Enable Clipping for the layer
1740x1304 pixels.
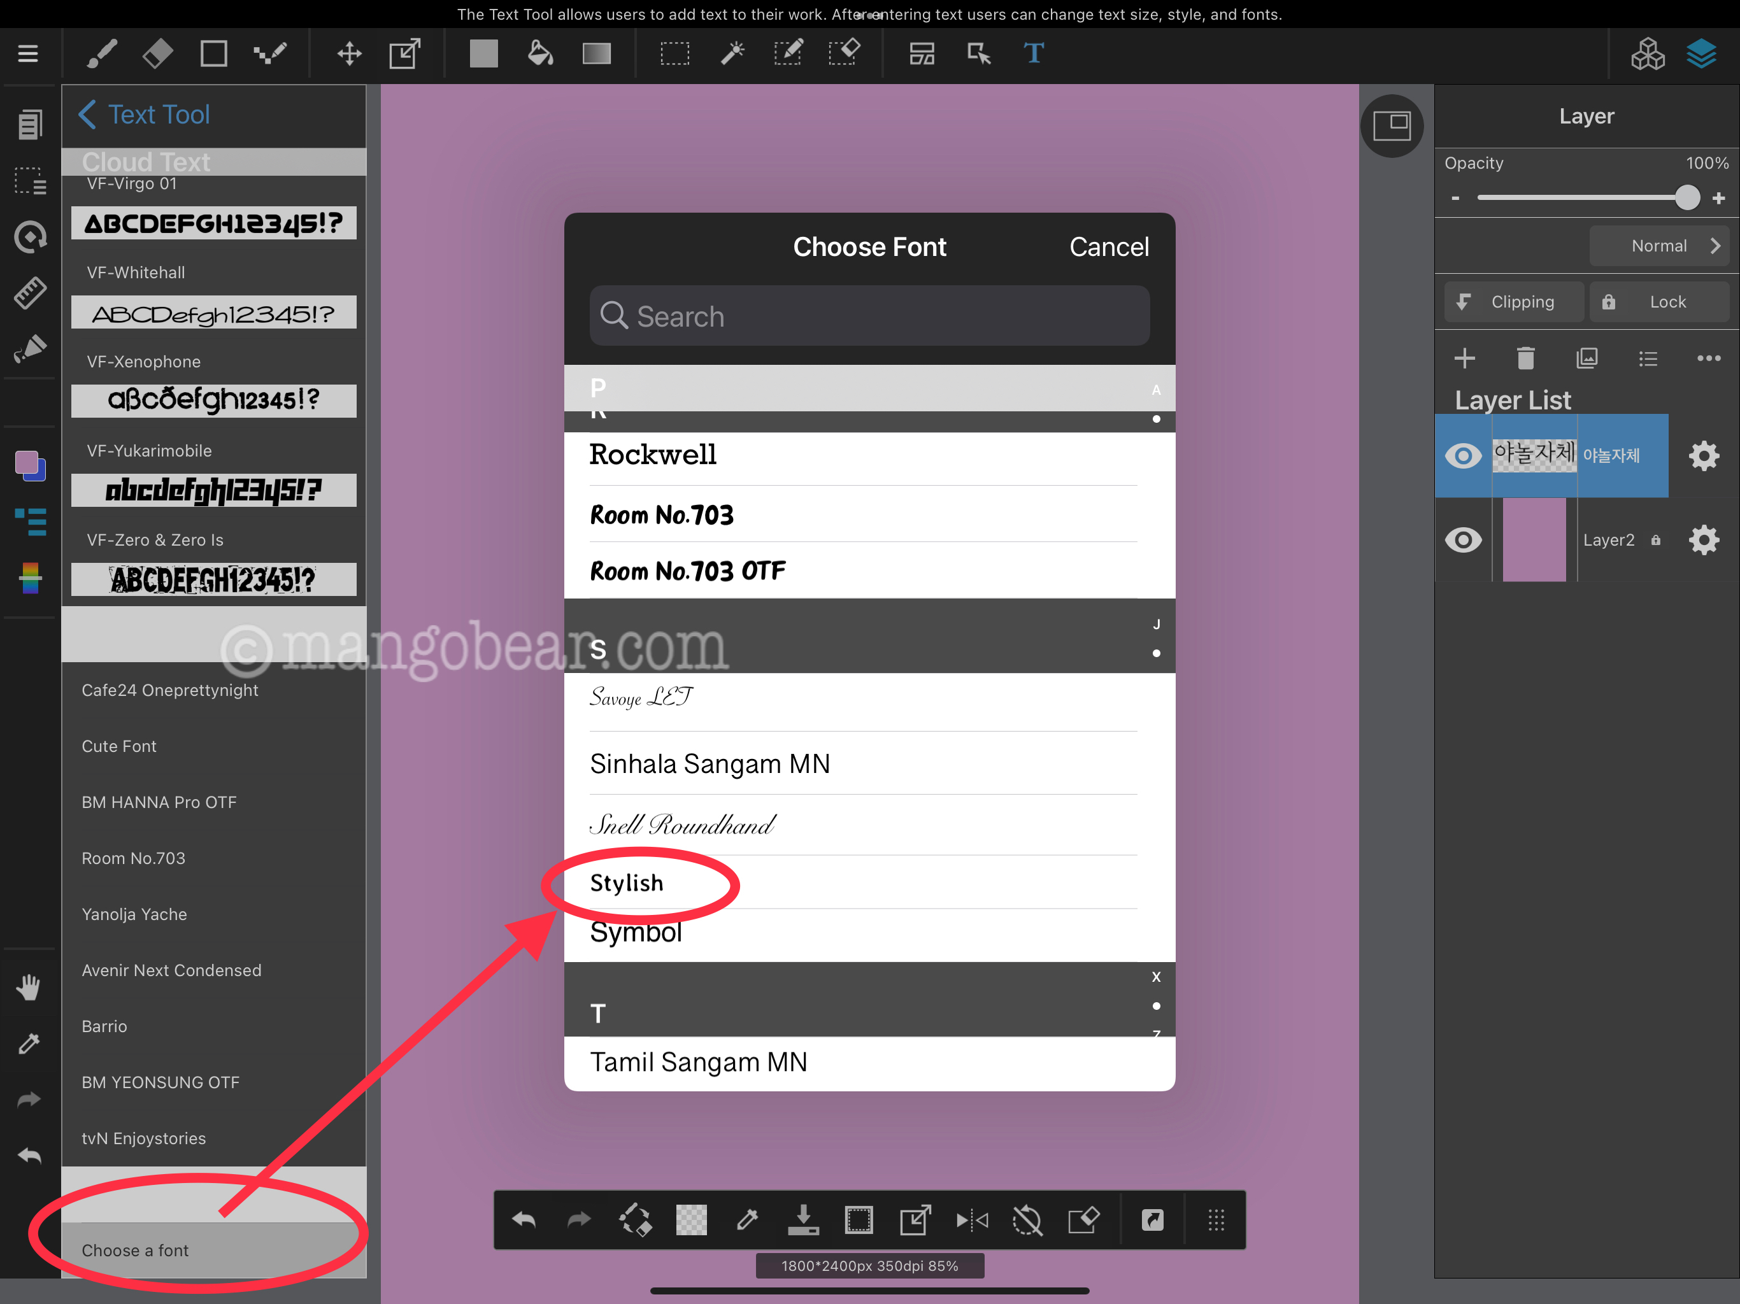click(x=1513, y=302)
